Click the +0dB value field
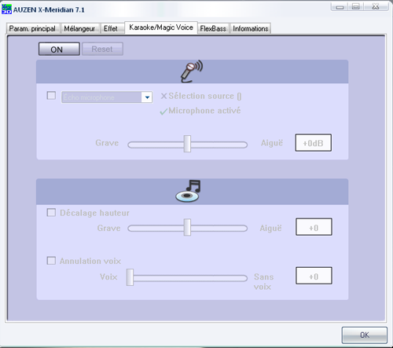Screen dimensions: 393x348 click(x=314, y=143)
